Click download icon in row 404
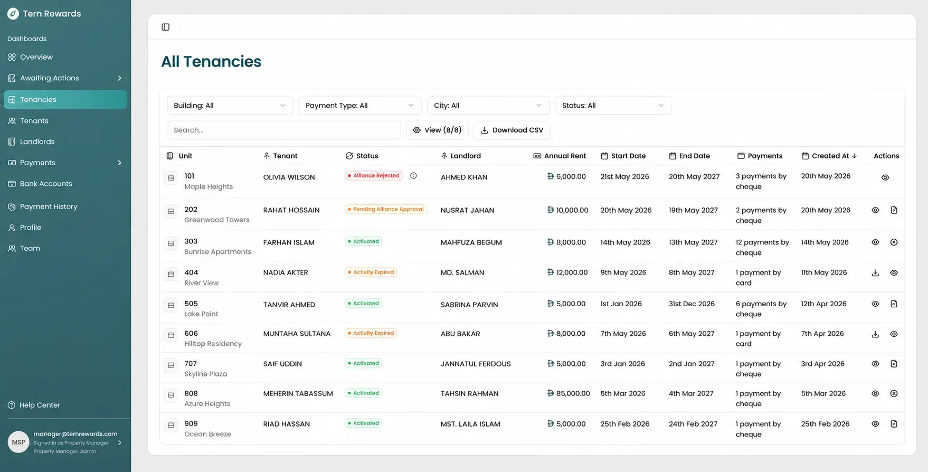The image size is (928, 472). click(875, 273)
